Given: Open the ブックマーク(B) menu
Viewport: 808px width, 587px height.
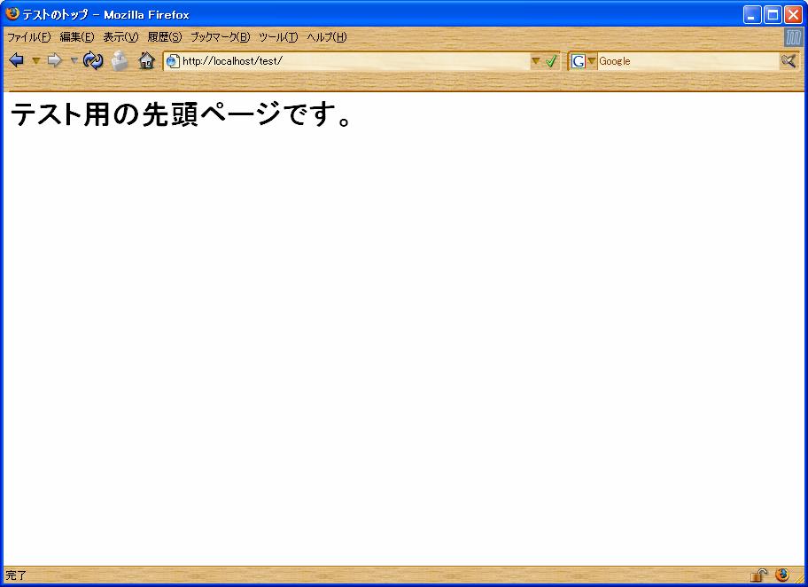Looking at the screenshot, I should (x=220, y=37).
